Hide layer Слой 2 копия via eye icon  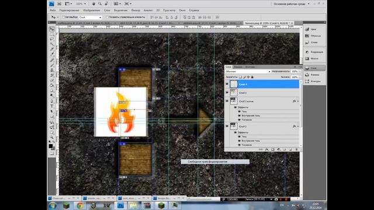click(x=227, y=101)
